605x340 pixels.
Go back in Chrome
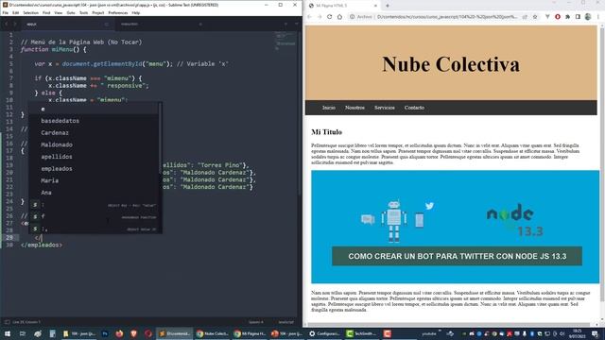pos(309,17)
